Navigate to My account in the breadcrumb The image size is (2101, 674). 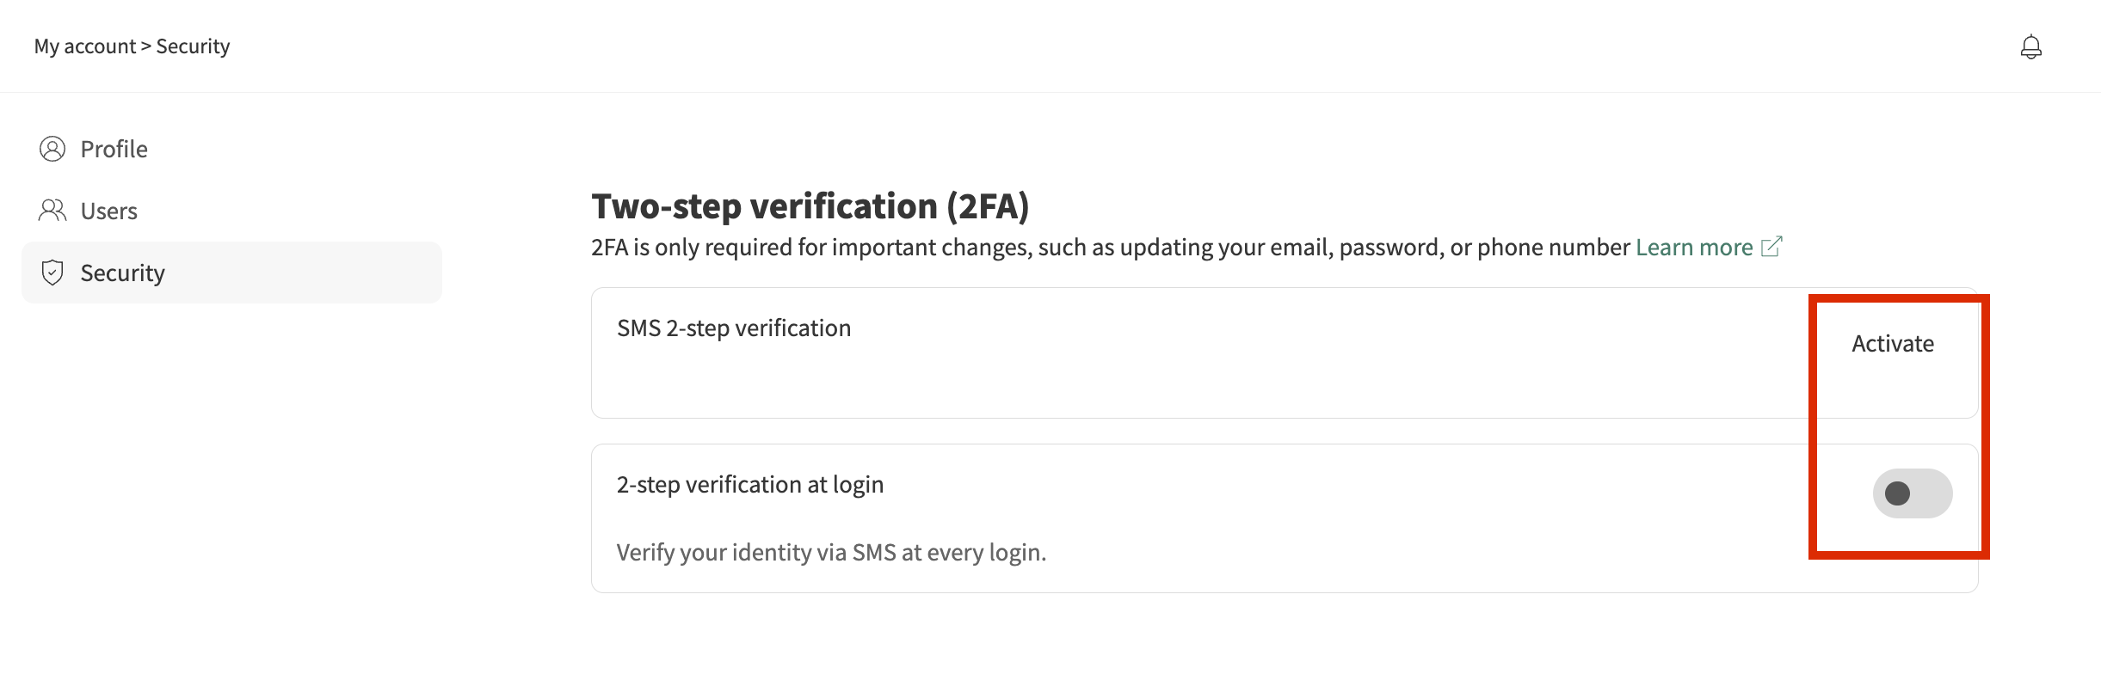(84, 46)
